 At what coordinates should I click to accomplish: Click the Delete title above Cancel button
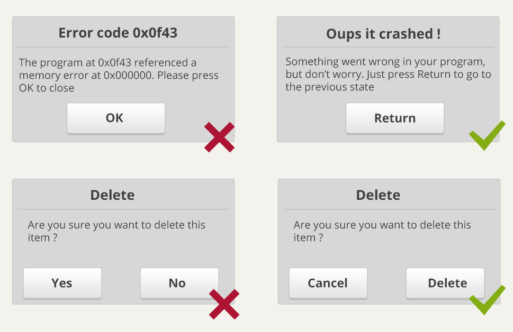click(378, 195)
